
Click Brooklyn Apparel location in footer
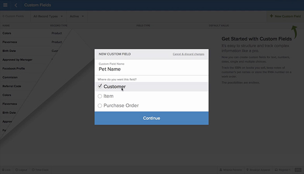point(258,170)
